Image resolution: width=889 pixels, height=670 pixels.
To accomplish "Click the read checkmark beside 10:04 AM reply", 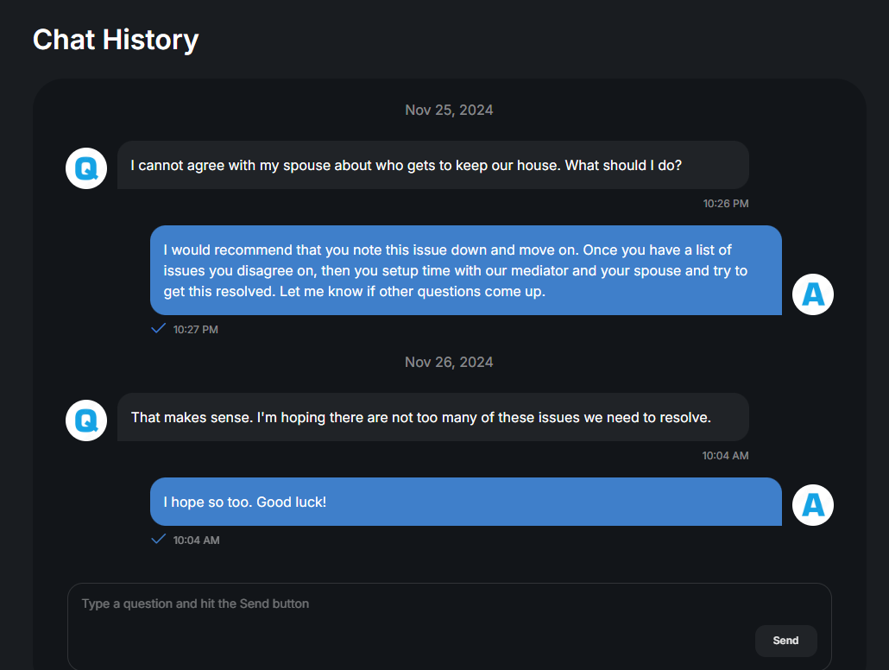I will click(158, 539).
